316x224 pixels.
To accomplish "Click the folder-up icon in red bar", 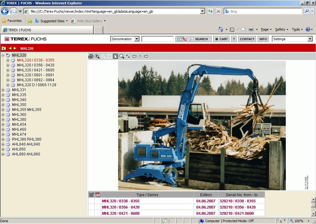I will tap(4, 49).
